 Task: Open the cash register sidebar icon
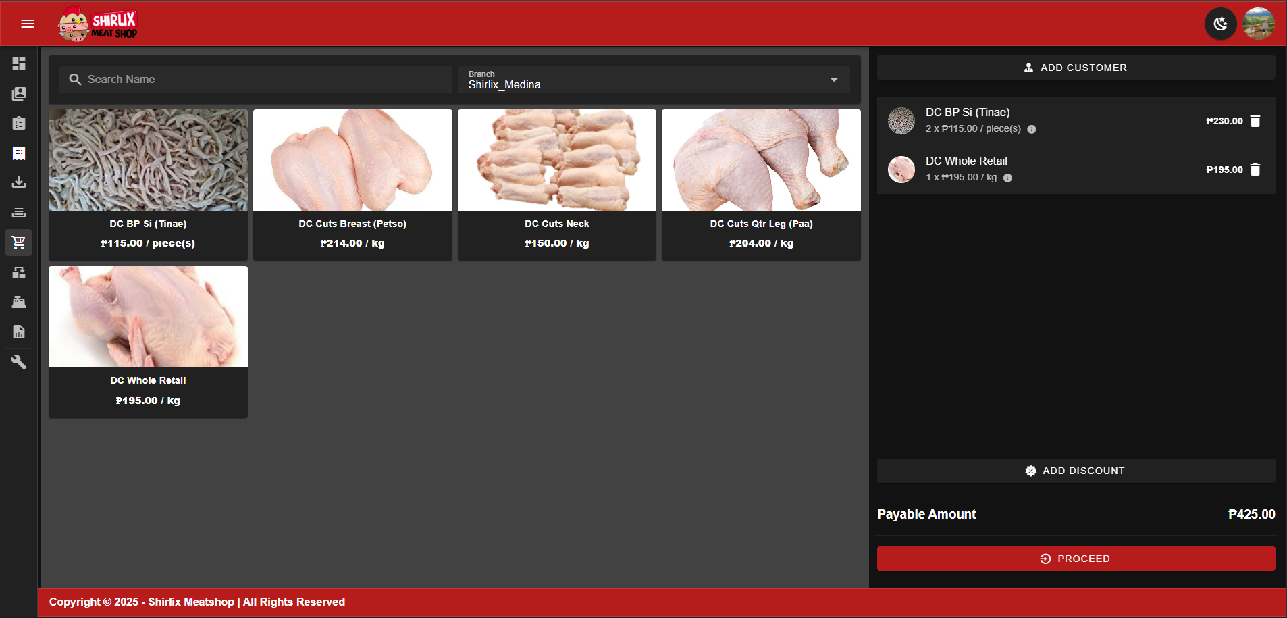coord(19,302)
